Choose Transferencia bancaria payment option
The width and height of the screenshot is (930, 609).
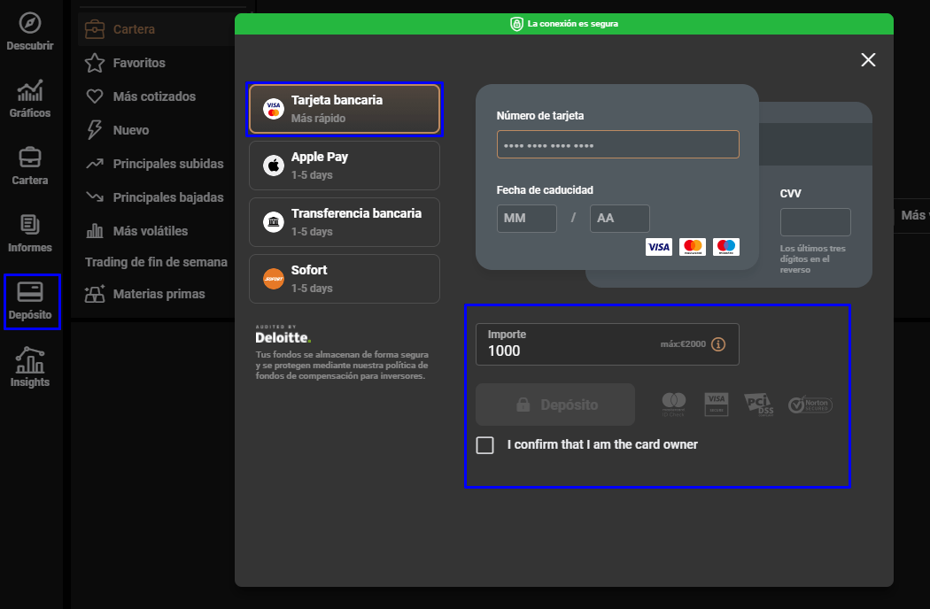point(345,222)
